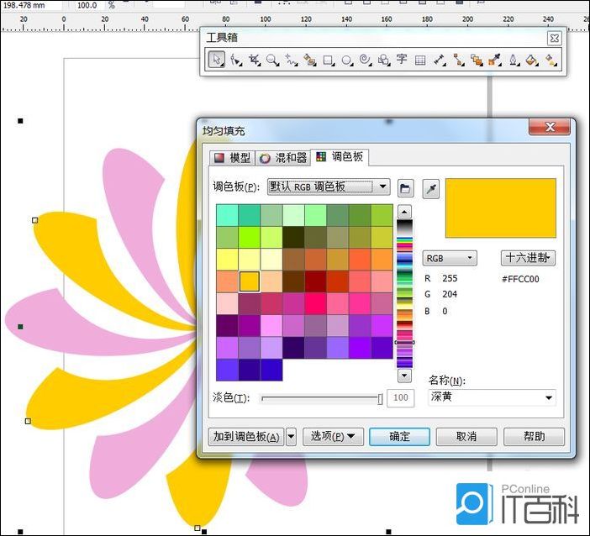Expand the 默认 RGB 调色板 dropdown
Screen dimensions: 590x536
382,187
